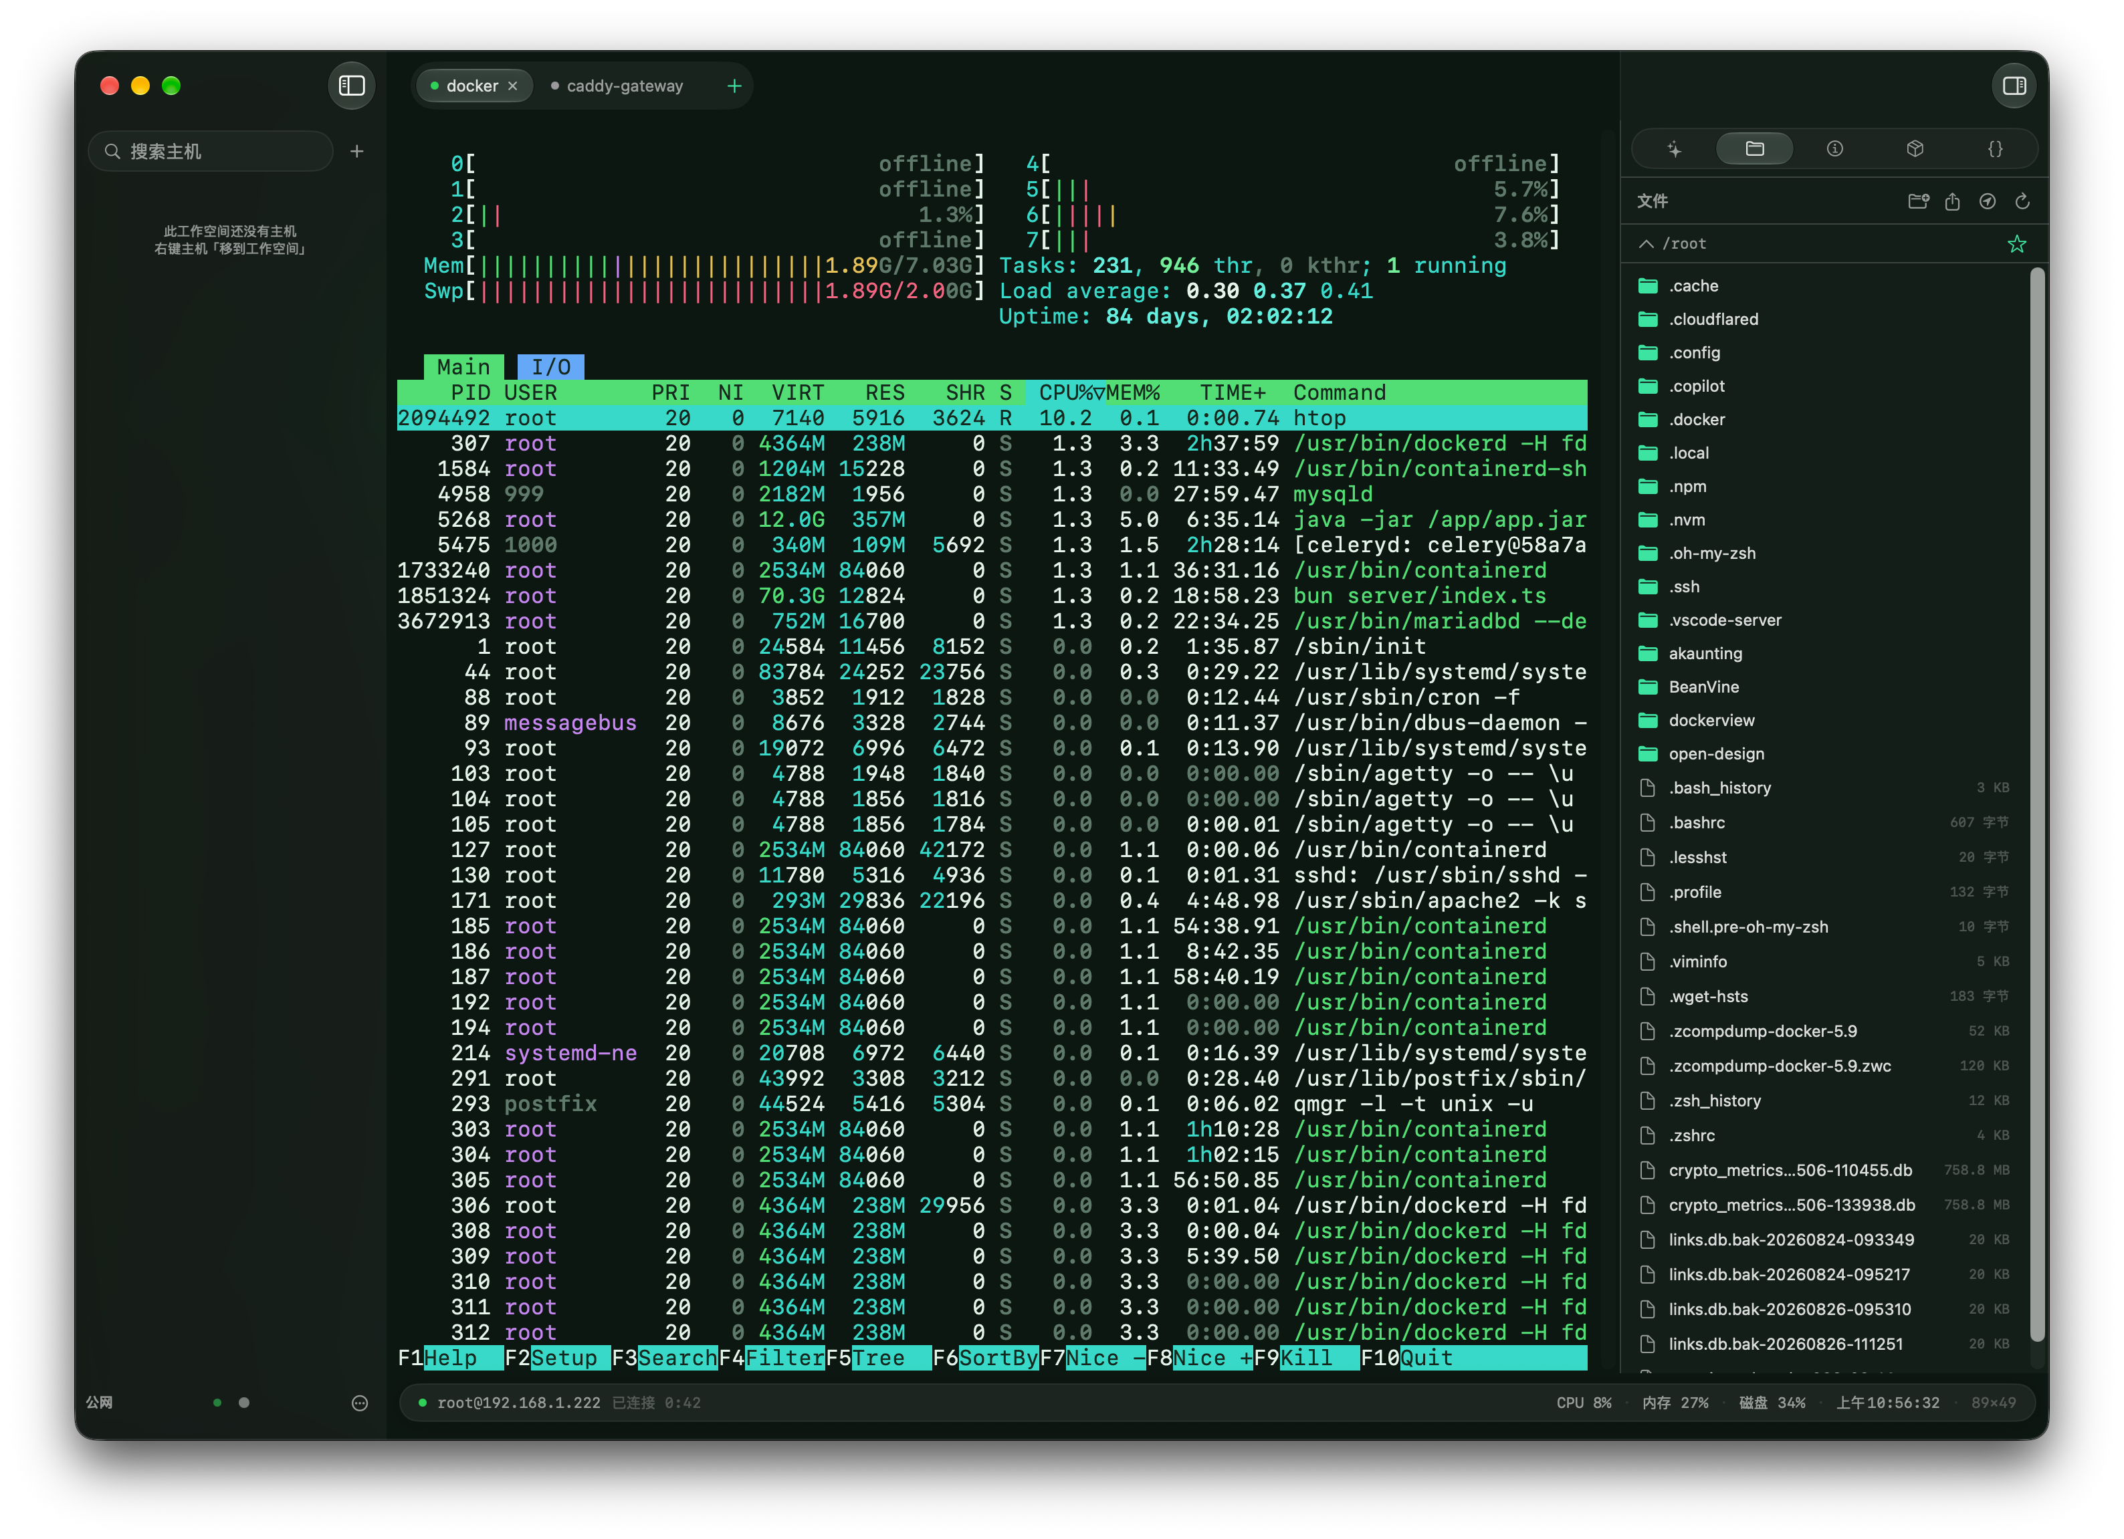Sort by the PID column header
2124x1539 pixels.
471,393
